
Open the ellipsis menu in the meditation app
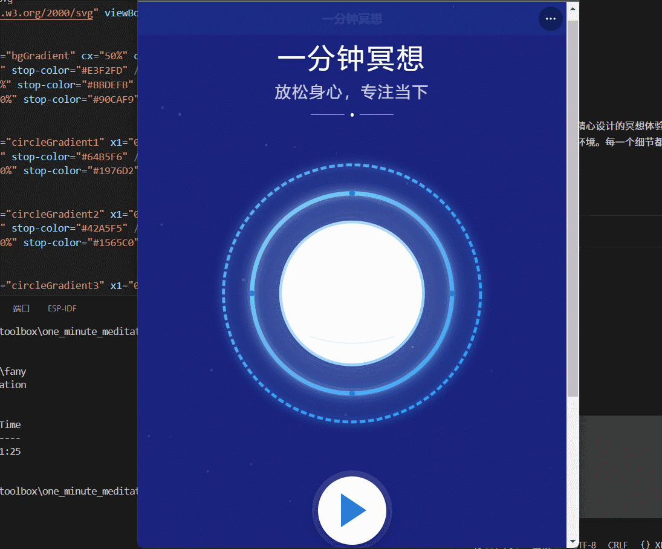[x=550, y=19]
